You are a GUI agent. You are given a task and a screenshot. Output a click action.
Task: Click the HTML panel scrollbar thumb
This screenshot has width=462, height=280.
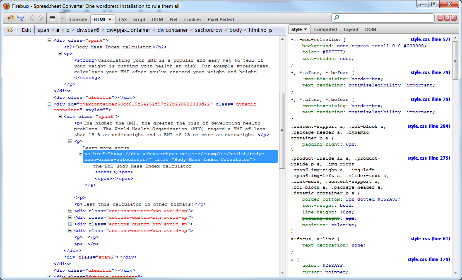pos(282,130)
